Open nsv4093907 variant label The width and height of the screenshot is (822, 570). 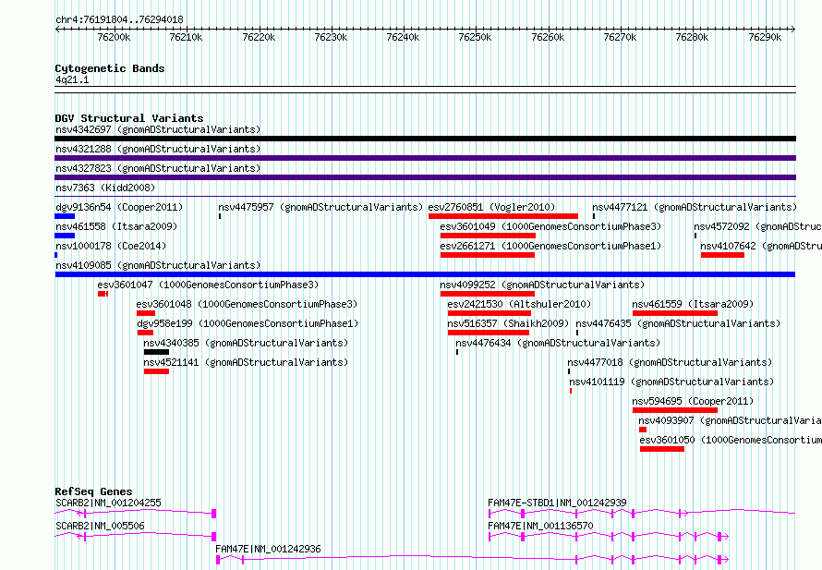pyautogui.click(x=730, y=420)
